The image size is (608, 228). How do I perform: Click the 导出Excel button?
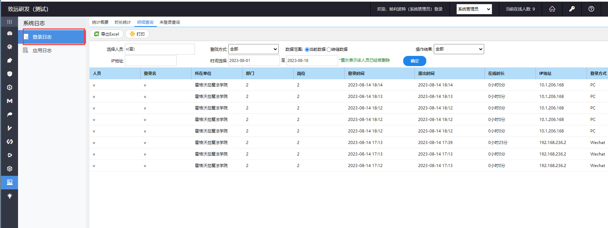coord(106,34)
